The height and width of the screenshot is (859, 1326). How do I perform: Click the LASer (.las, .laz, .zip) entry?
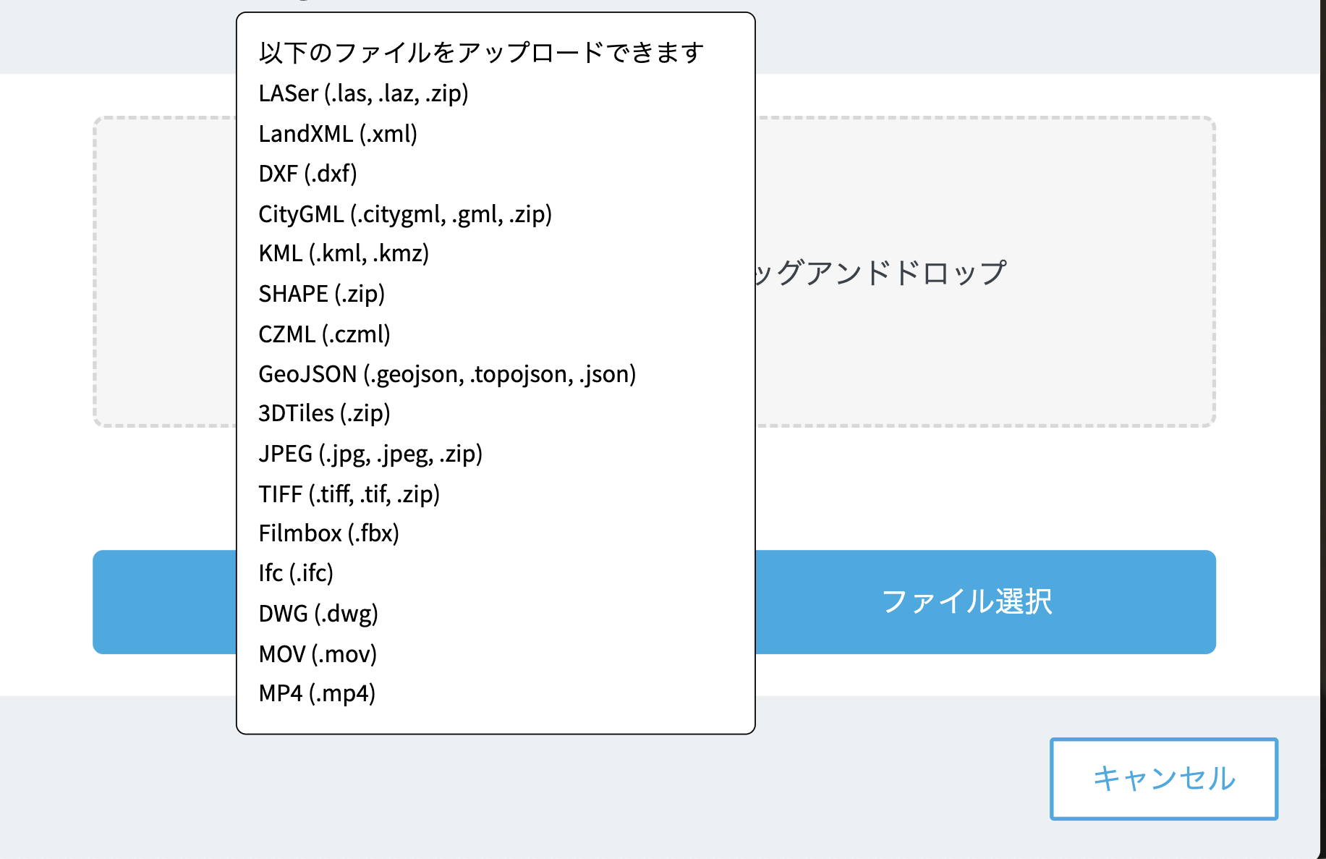pyautogui.click(x=363, y=93)
